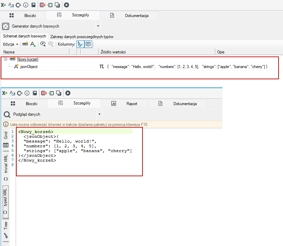Click the C# script icon in the Podgląd danych toolbar
Image resolution: width=283 pixels, height=246 pixels.
pyautogui.click(x=20, y=93)
